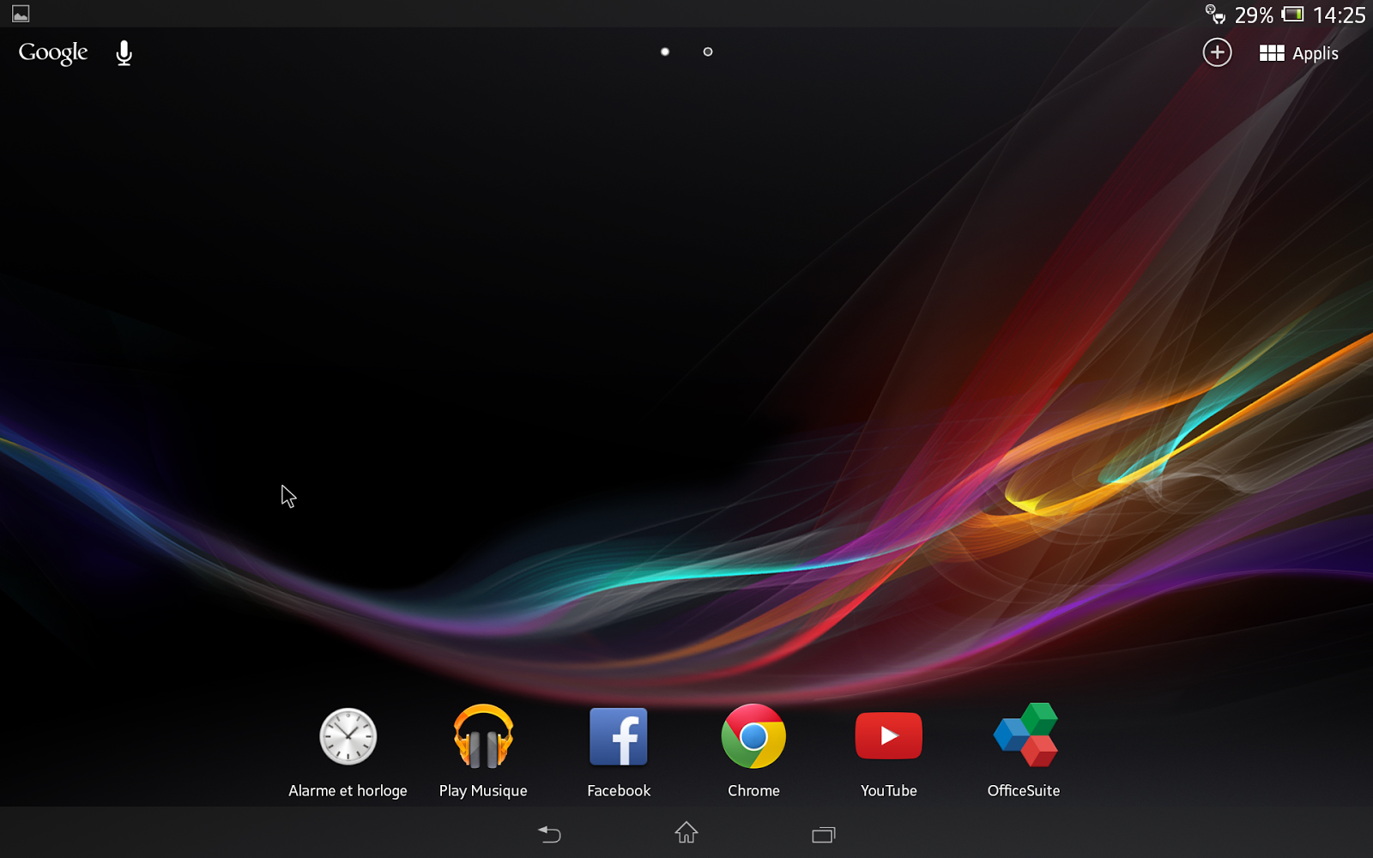
Task: Tap the clock showing 14:25
Action: click(x=1340, y=15)
